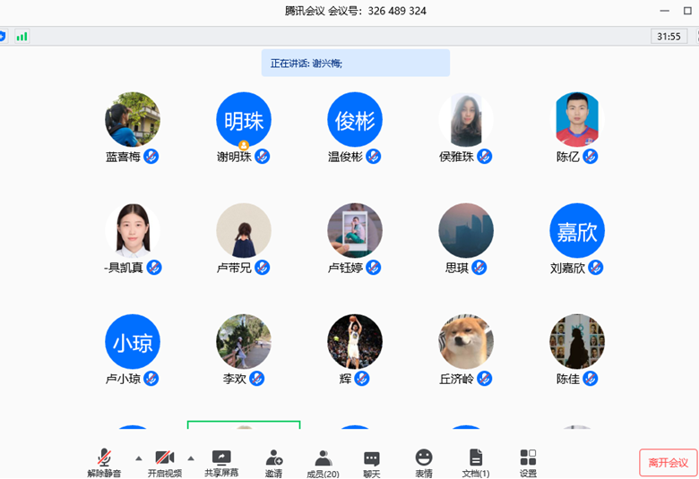Open the Settings (设置) icon

pos(528,462)
